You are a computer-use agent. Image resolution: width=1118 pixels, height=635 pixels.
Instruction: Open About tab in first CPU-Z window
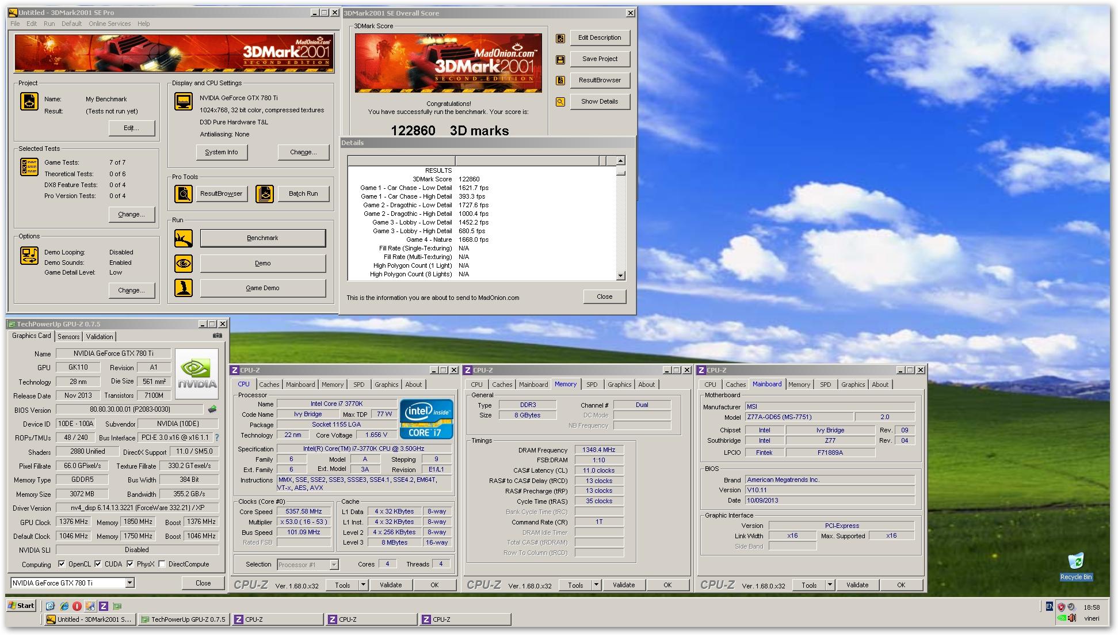point(413,385)
